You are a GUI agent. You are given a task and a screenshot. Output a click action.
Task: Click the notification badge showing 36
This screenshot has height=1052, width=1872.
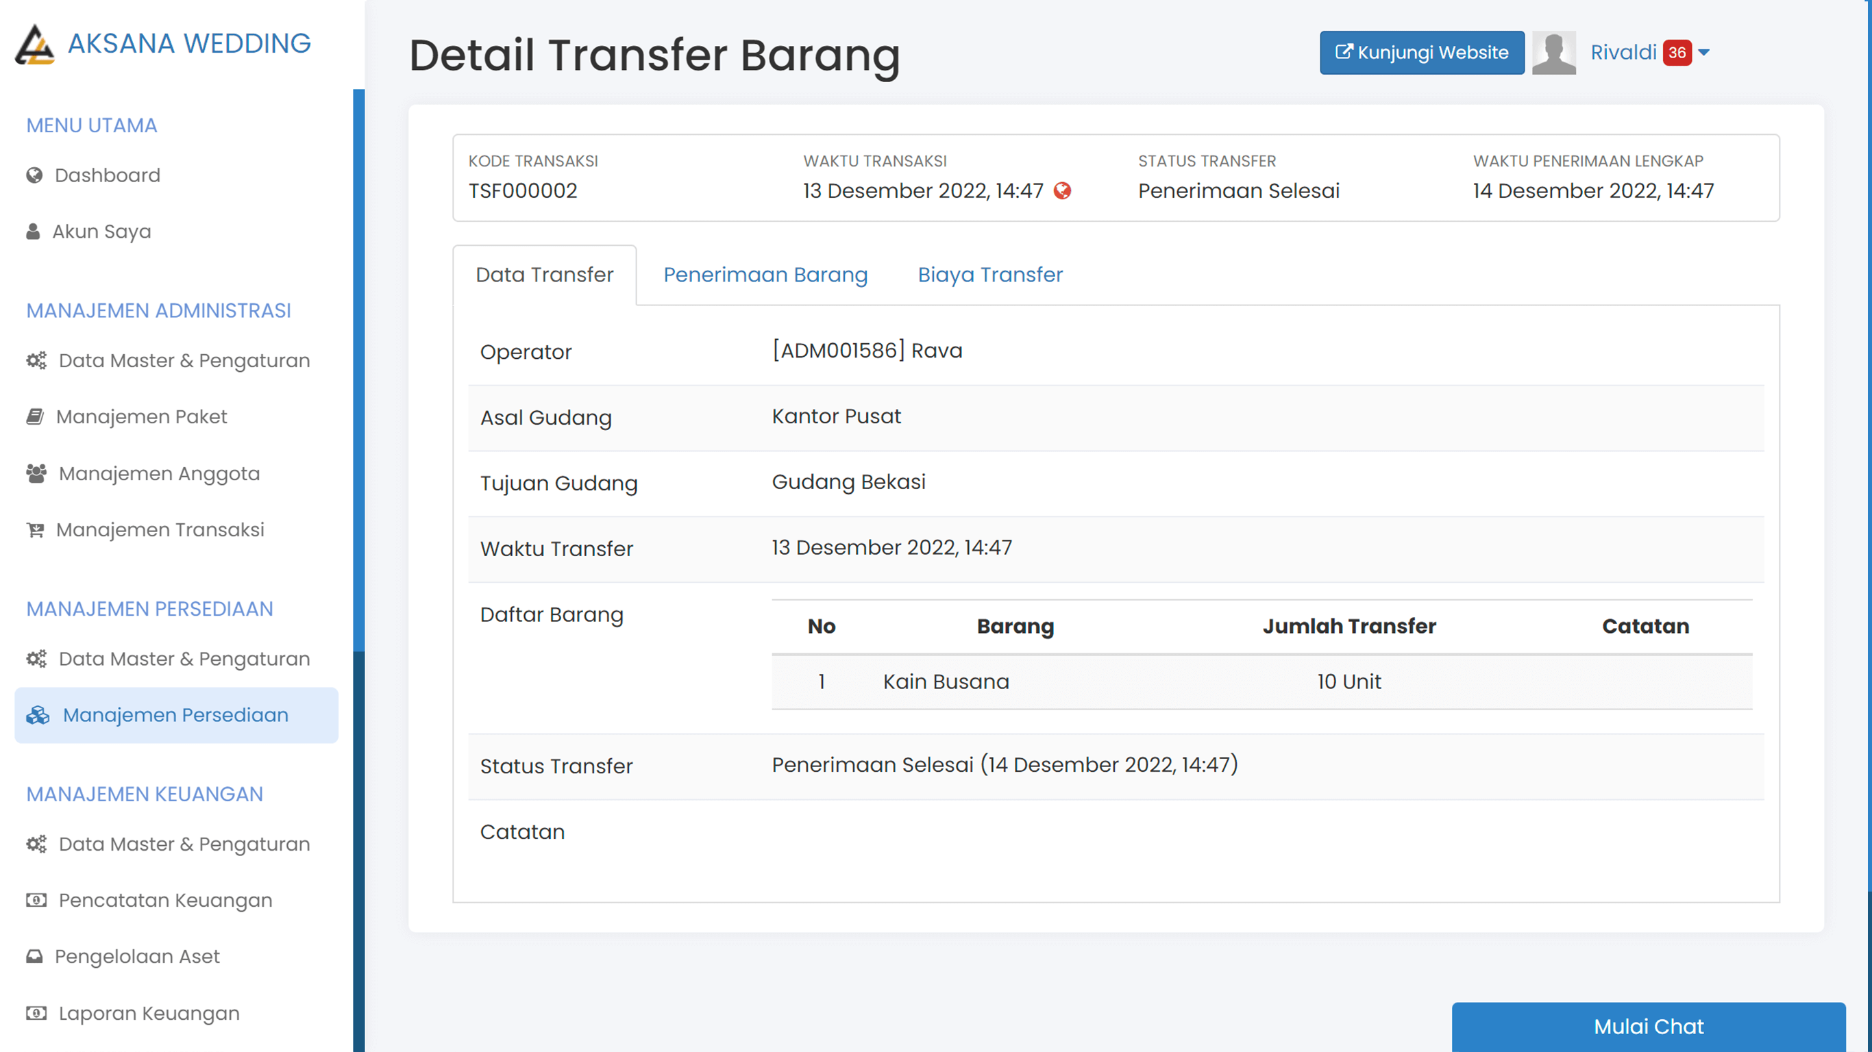point(1677,51)
